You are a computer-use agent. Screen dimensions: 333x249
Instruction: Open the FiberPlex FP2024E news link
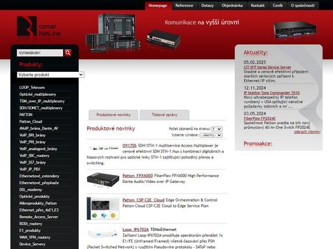pos(260,118)
